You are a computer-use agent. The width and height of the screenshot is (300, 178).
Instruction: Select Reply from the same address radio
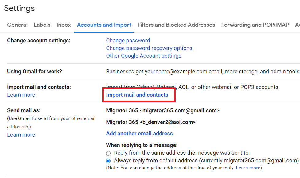[x=108, y=153]
